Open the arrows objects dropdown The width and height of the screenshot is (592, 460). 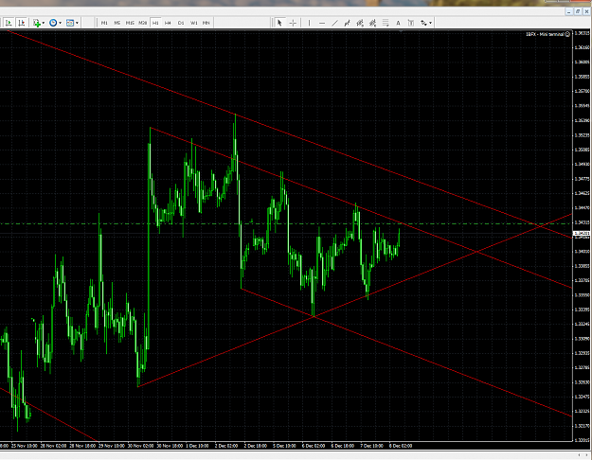coord(430,23)
